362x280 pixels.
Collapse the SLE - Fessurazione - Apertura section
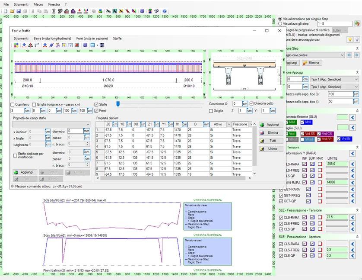pyautogui.click(x=357, y=237)
